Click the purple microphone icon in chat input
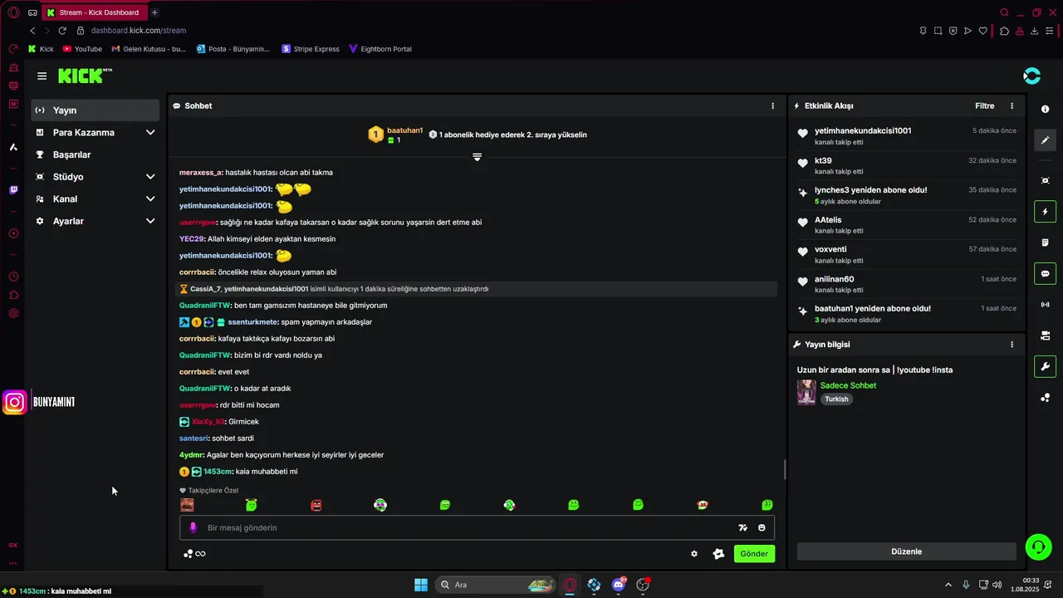 click(x=193, y=527)
